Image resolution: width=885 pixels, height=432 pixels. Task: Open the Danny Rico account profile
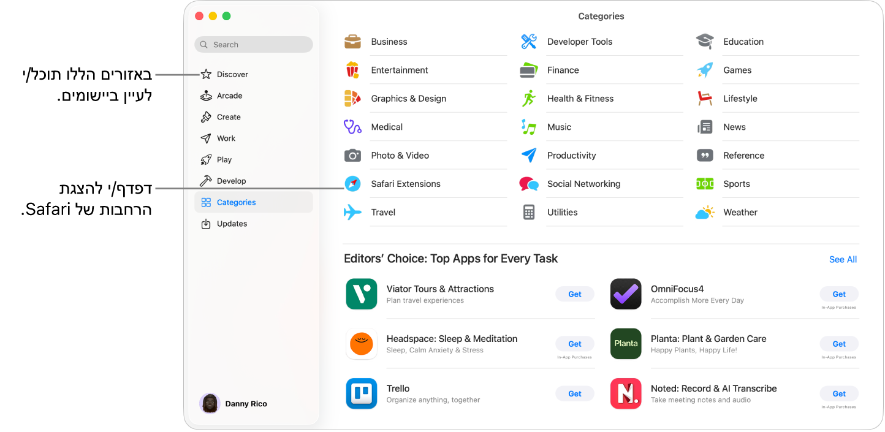tap(234, 404)
